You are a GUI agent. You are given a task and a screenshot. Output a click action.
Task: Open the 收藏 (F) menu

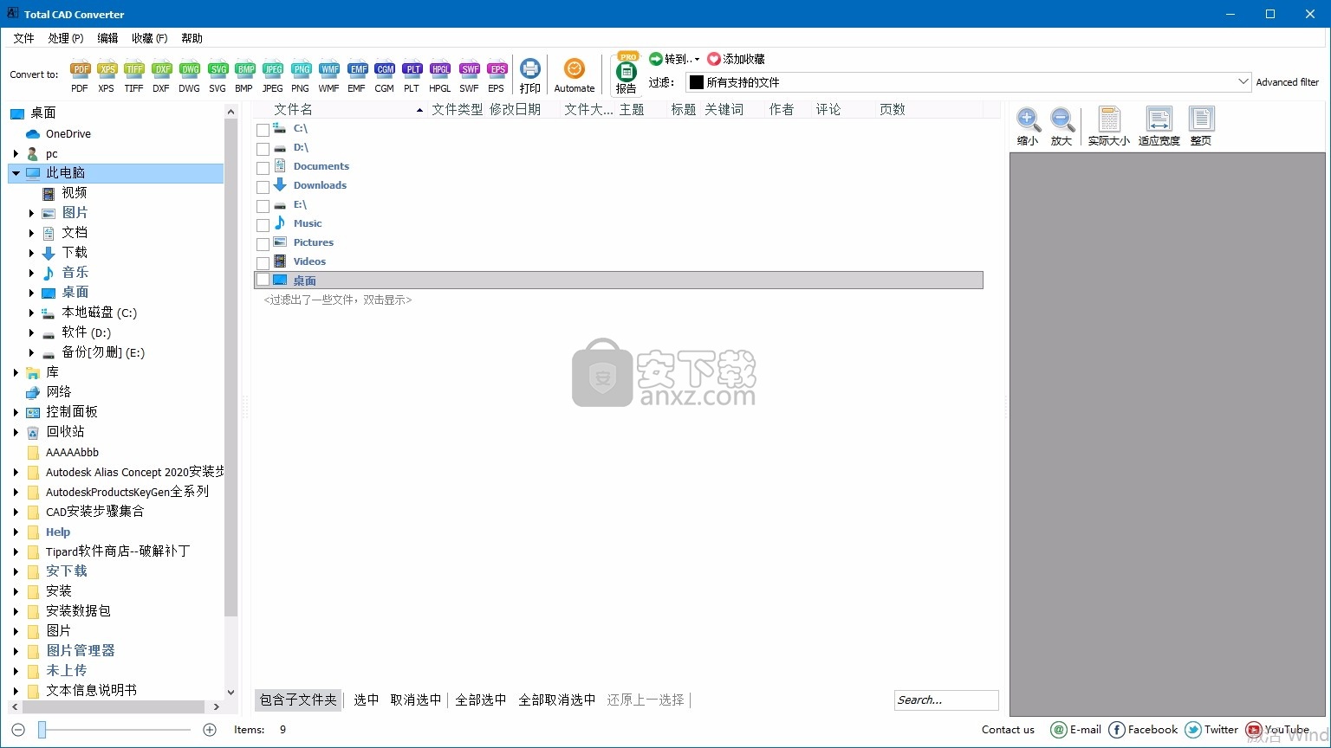[x=150, y=38]
